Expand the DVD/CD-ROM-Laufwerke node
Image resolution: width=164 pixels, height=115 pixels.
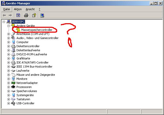8,54
